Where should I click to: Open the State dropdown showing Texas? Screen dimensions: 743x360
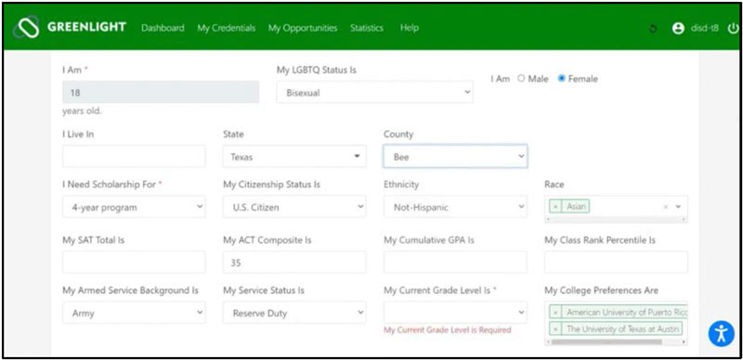point(294,156)
